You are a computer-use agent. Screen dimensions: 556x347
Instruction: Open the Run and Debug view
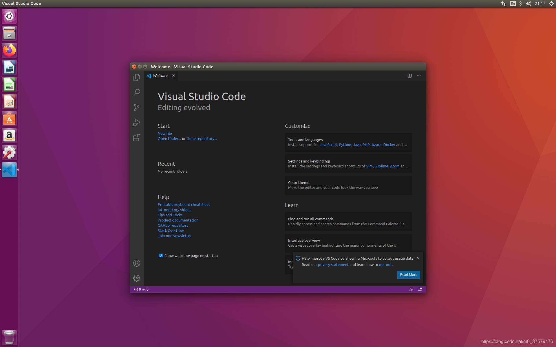[x=137, y=123]
